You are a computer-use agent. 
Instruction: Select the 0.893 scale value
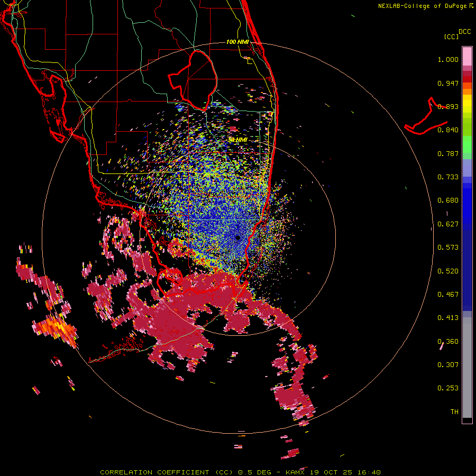point(448,106)
